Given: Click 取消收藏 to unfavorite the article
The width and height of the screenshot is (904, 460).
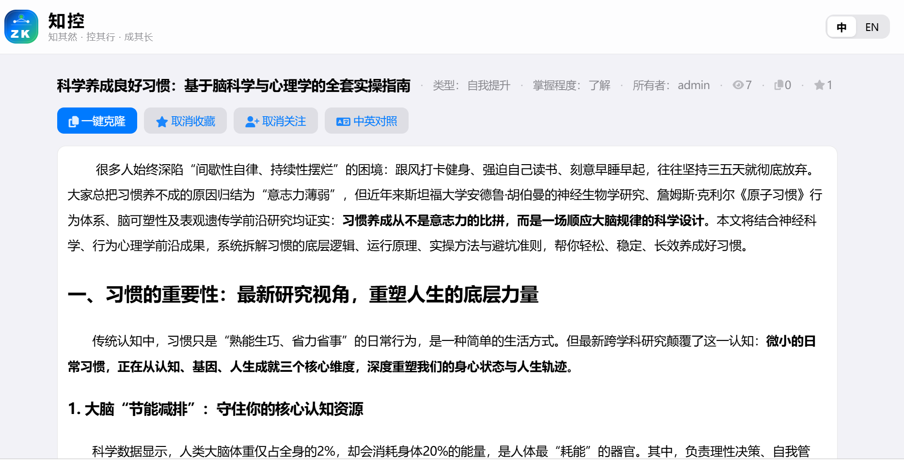Looking at the screenshot, I should 185,121.
